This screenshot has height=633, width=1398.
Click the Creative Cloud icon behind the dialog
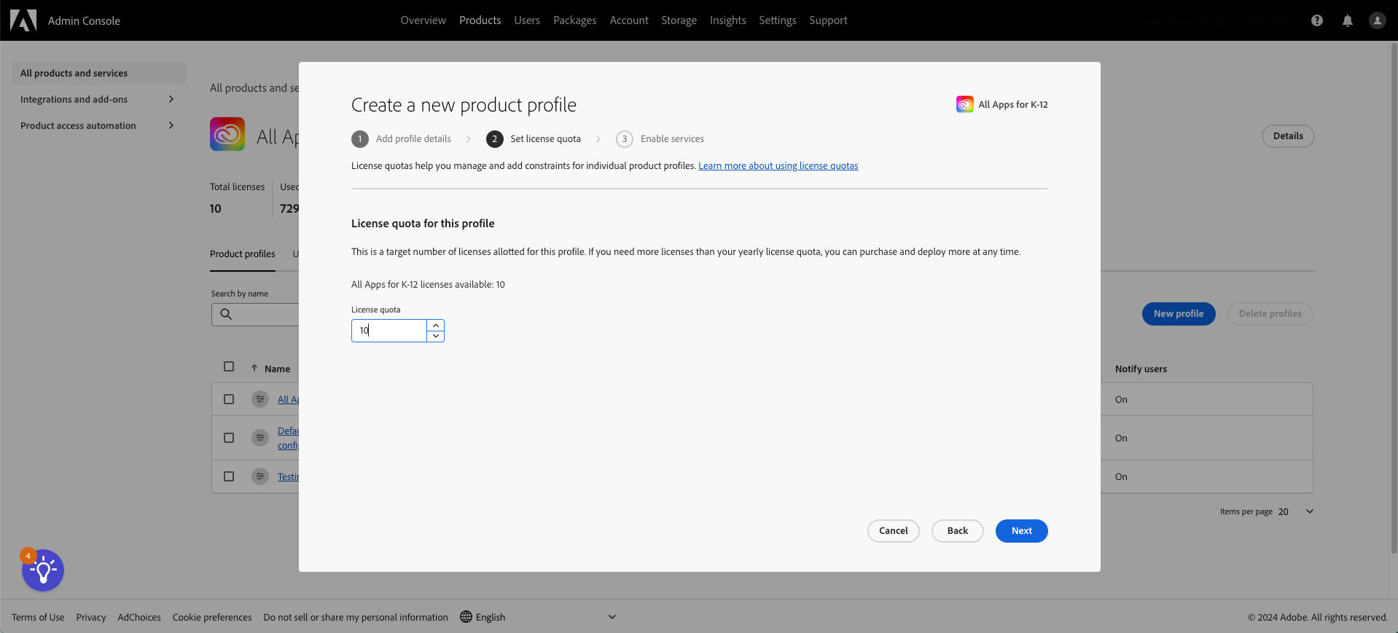(227, 134)
